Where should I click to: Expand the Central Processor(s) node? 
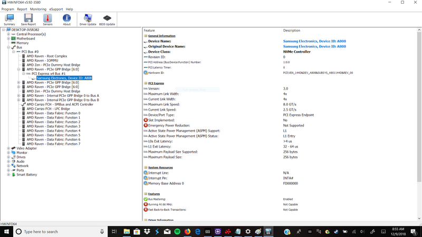pyautogui.click(x=8, y=34)
